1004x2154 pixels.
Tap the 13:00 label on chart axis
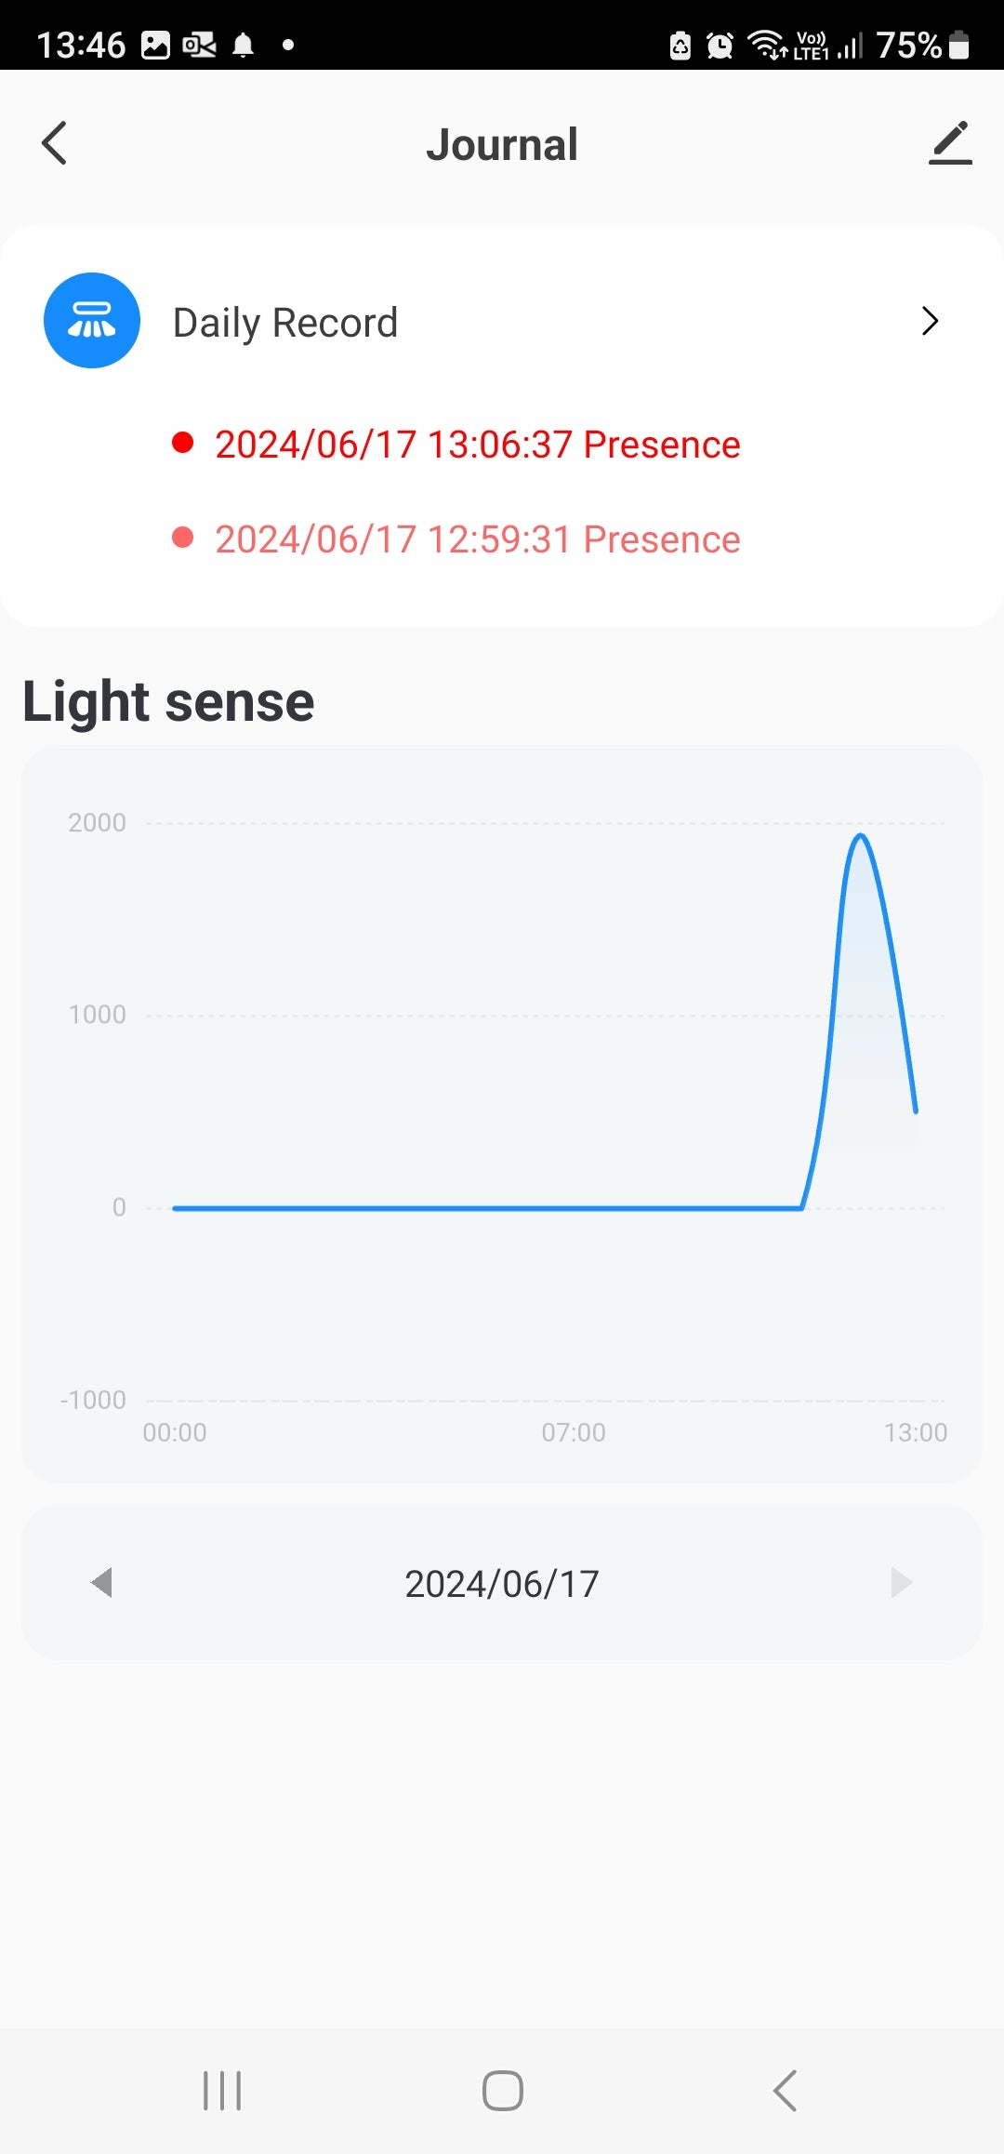[x=915, y=1432]
